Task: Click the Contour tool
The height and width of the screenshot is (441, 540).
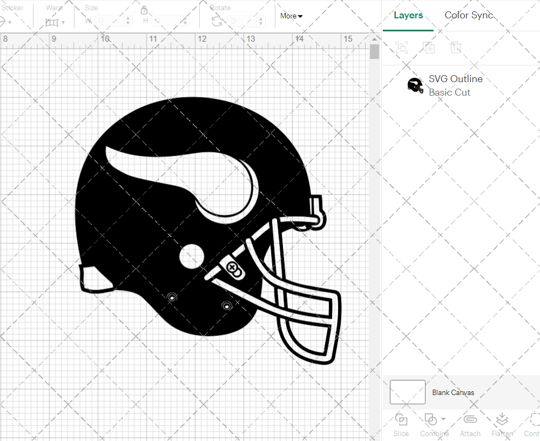Action: coord(532,424)
